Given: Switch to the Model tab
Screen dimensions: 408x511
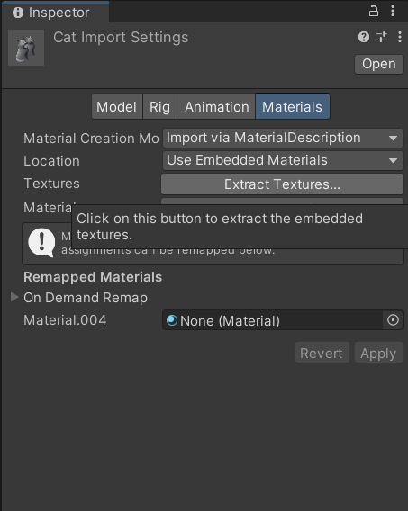Looking at the screenshot, I should click(x=117, y=106).
